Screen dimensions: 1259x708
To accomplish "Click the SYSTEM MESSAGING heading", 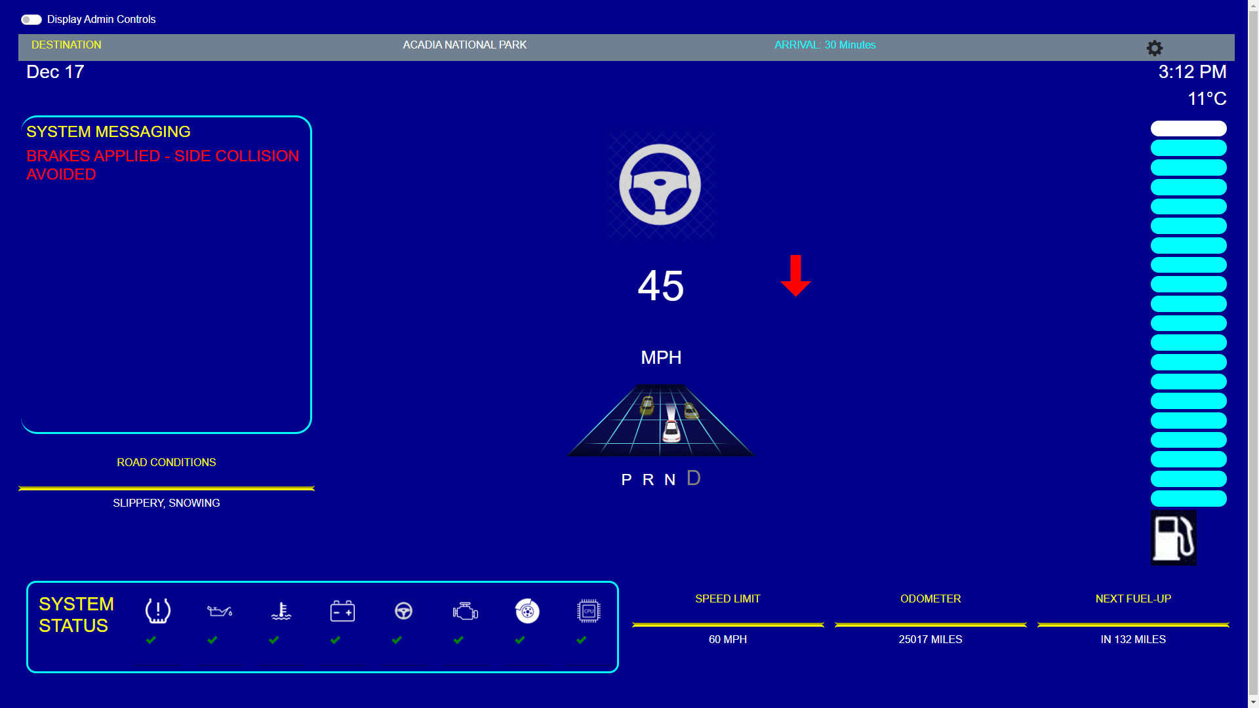I will tap(108, 132).
